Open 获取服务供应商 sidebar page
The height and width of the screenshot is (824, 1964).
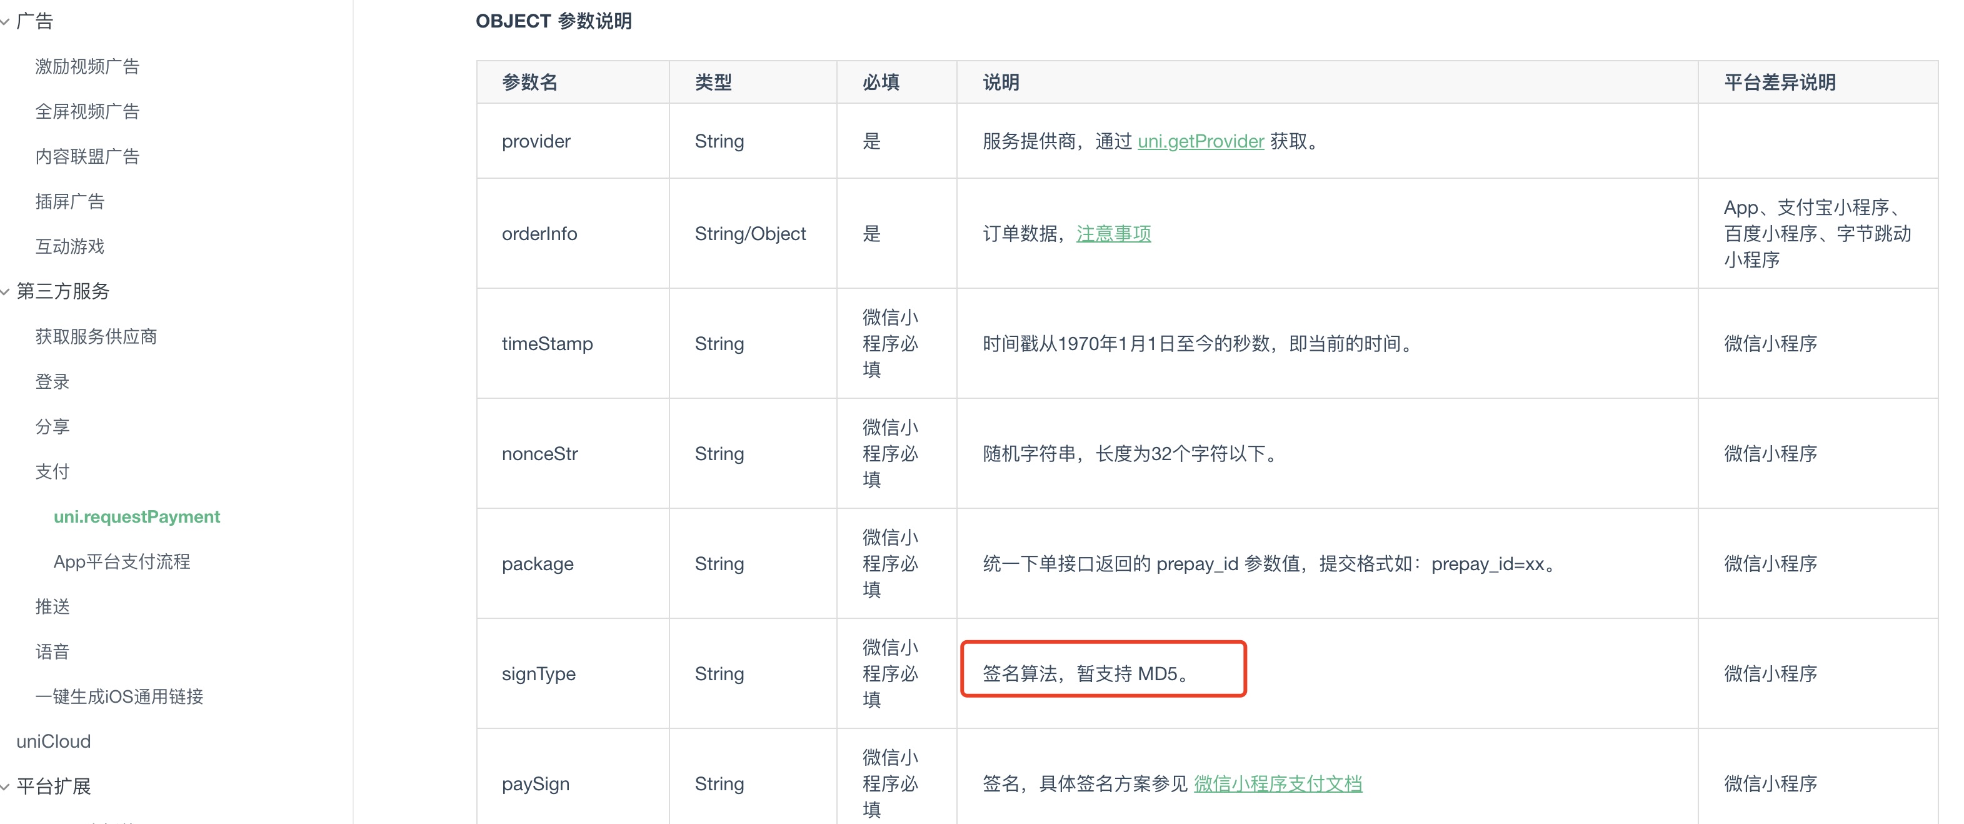(96, 336)
